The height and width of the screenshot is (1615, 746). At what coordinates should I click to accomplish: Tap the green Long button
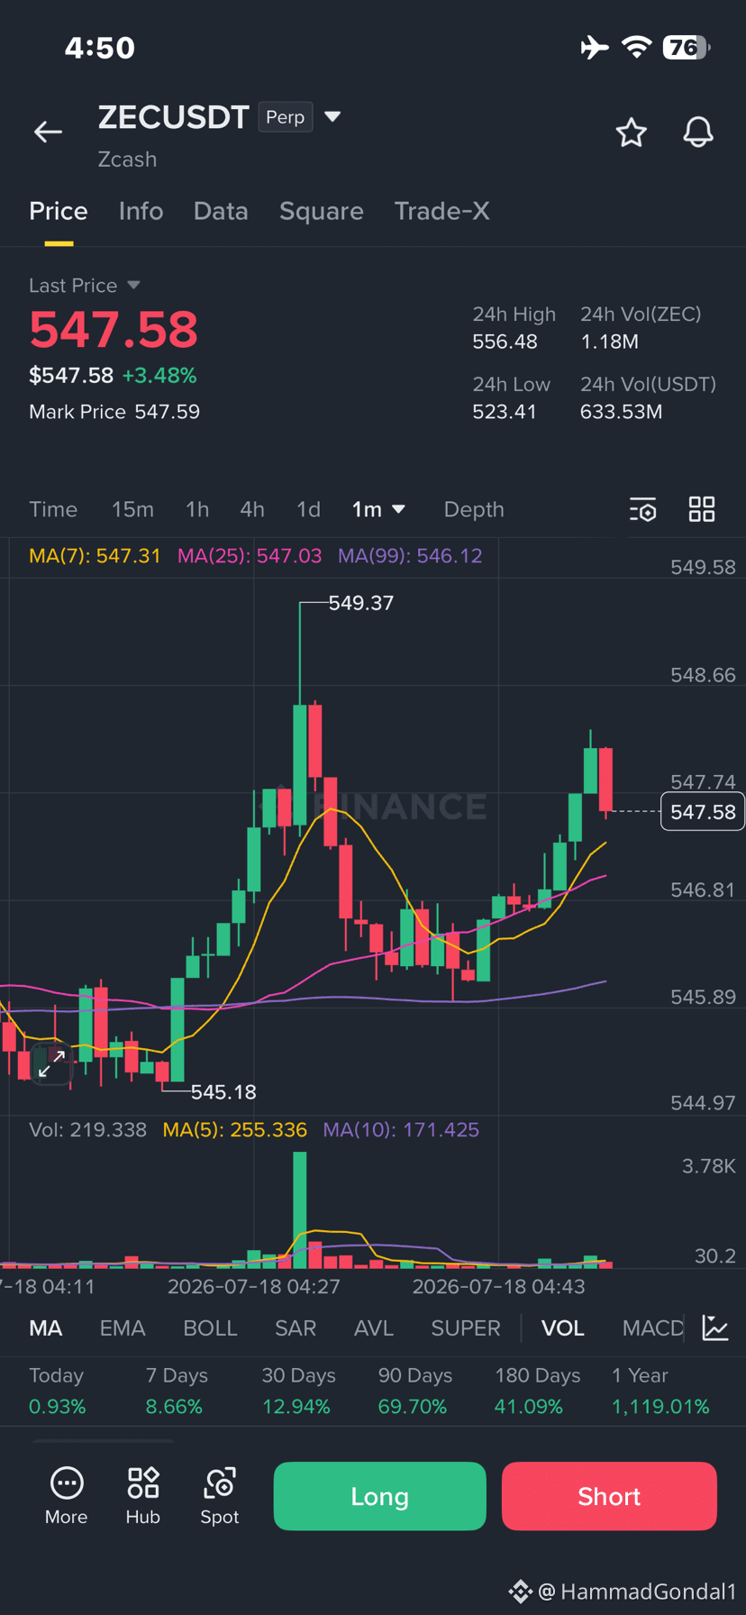[x=379, y=1496]
